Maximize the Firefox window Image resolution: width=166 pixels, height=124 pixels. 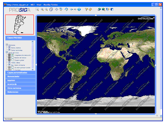tap(157, 5)
